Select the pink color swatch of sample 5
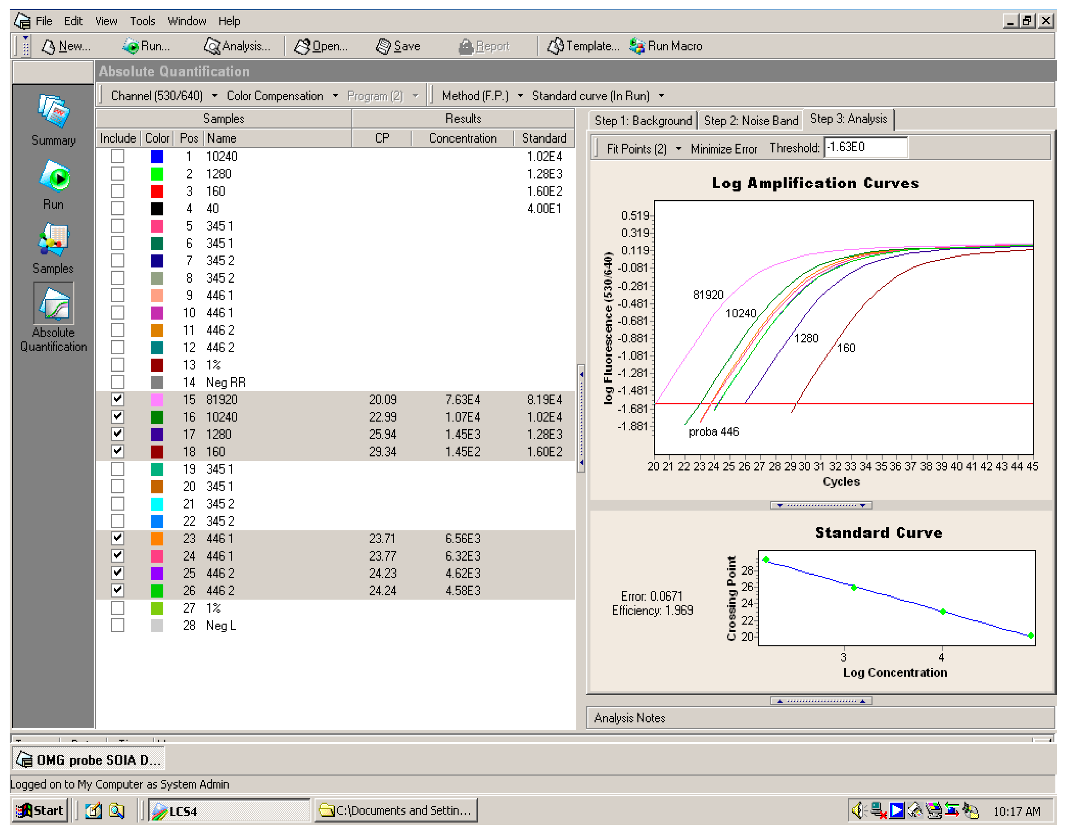Viewport: 1066px width, 834px height. pos(157,226)
